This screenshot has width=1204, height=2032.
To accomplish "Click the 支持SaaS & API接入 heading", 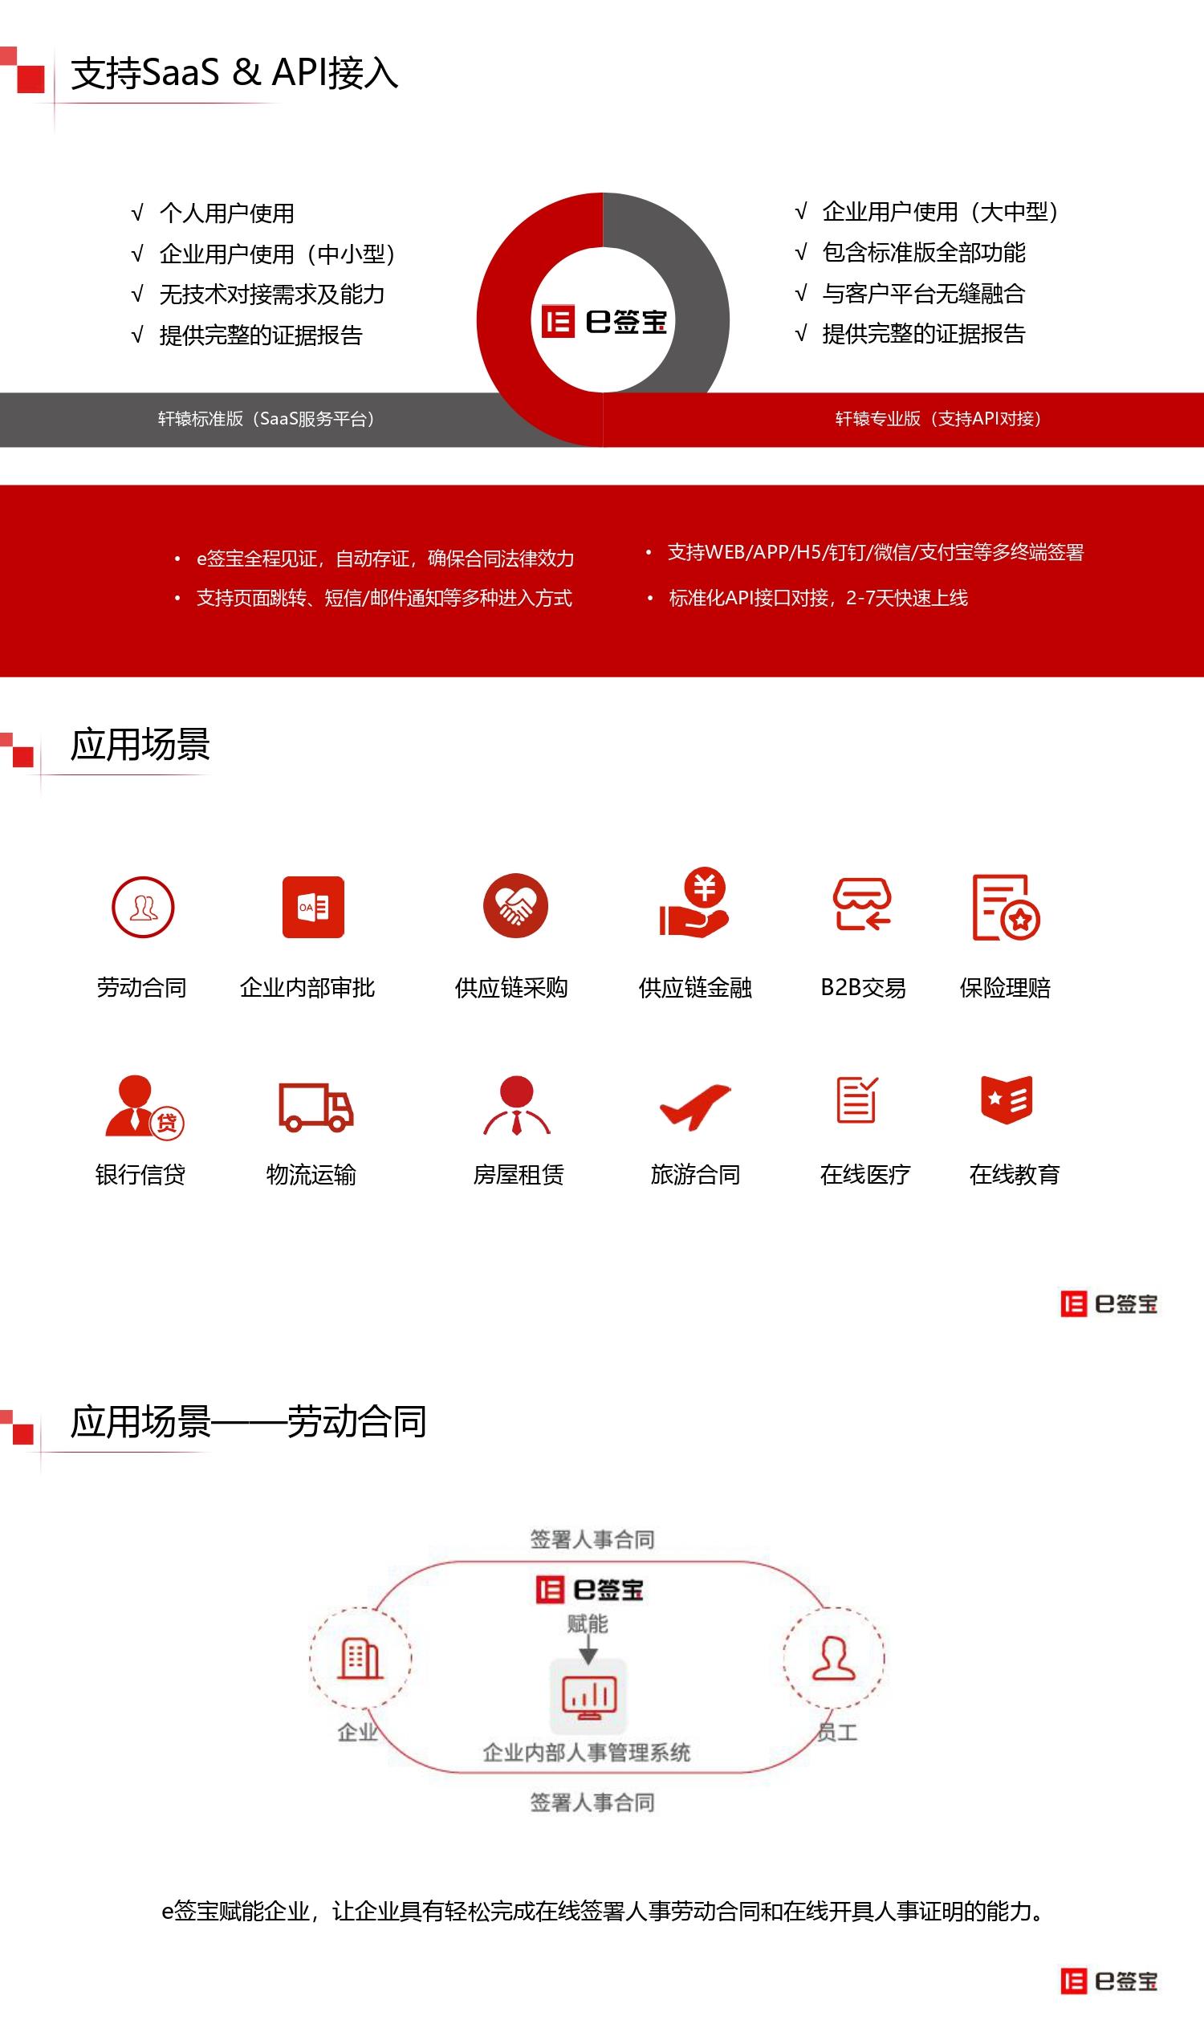I will pos(234,73).
